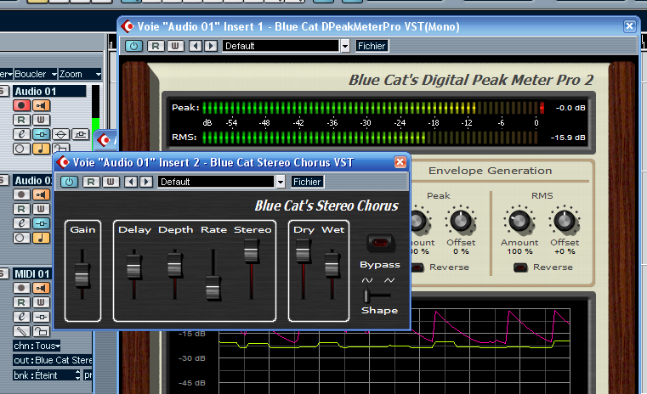Toggle Read automation on second audio track

tap(21, 209)
